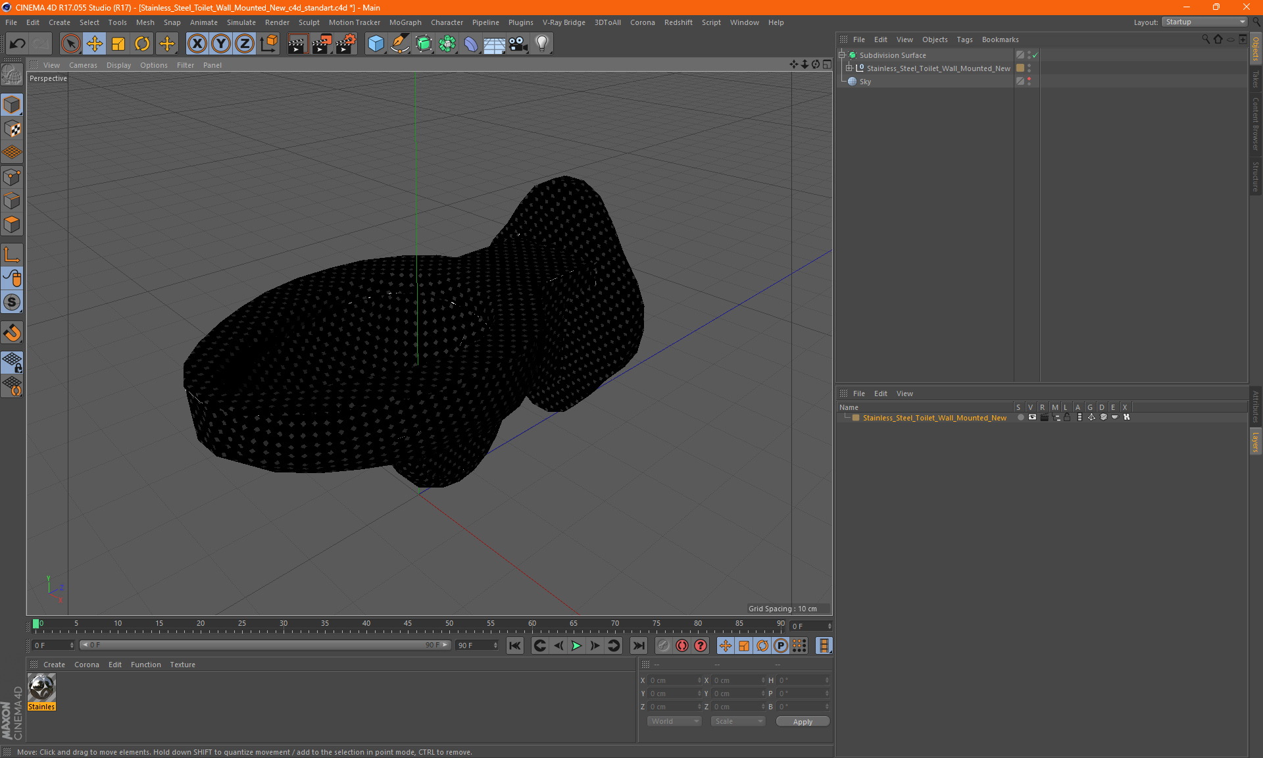1263x758 pixels.
Task: Switch to Polygons mode
Action: tap(12, 224)
